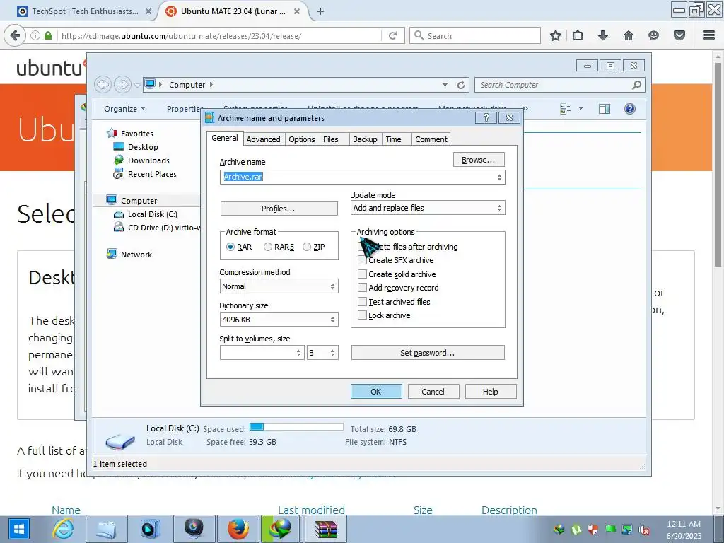Switch to Firefox taskbar icon
The image size is (724, 543).
coord(238,529)
